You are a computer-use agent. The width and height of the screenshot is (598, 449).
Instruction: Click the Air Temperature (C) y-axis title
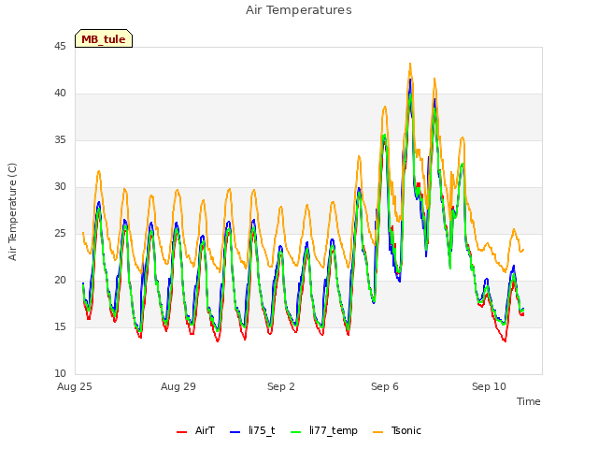12,211
